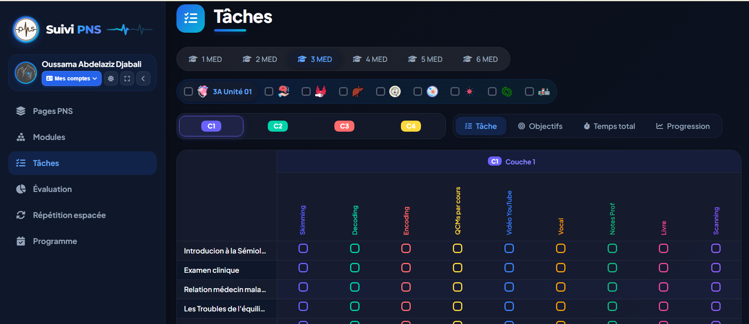Enter fullscreen mode using the expand icon
749x324 pixels.
click(127, 78)
